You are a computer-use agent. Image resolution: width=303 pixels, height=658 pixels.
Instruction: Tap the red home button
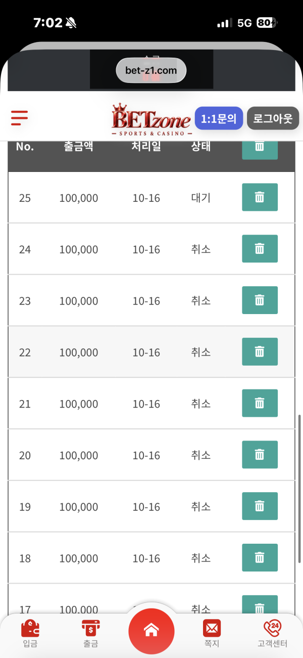click(x=151, y=631)
